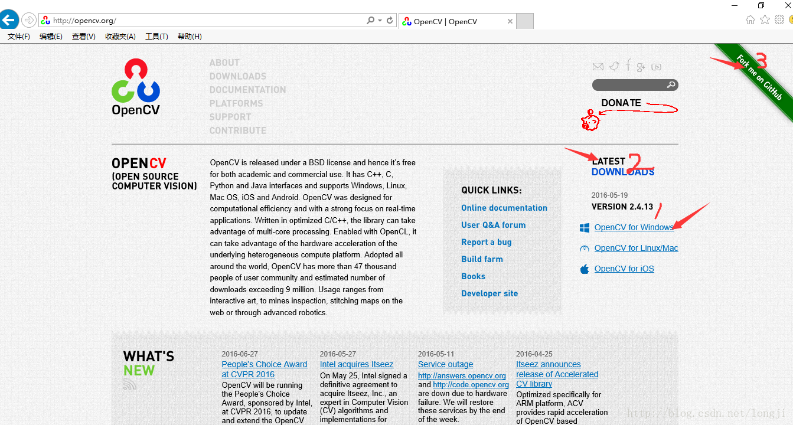Open the PLATFORMS navigation item
This screenshot has width=793, height=425.
236,103
